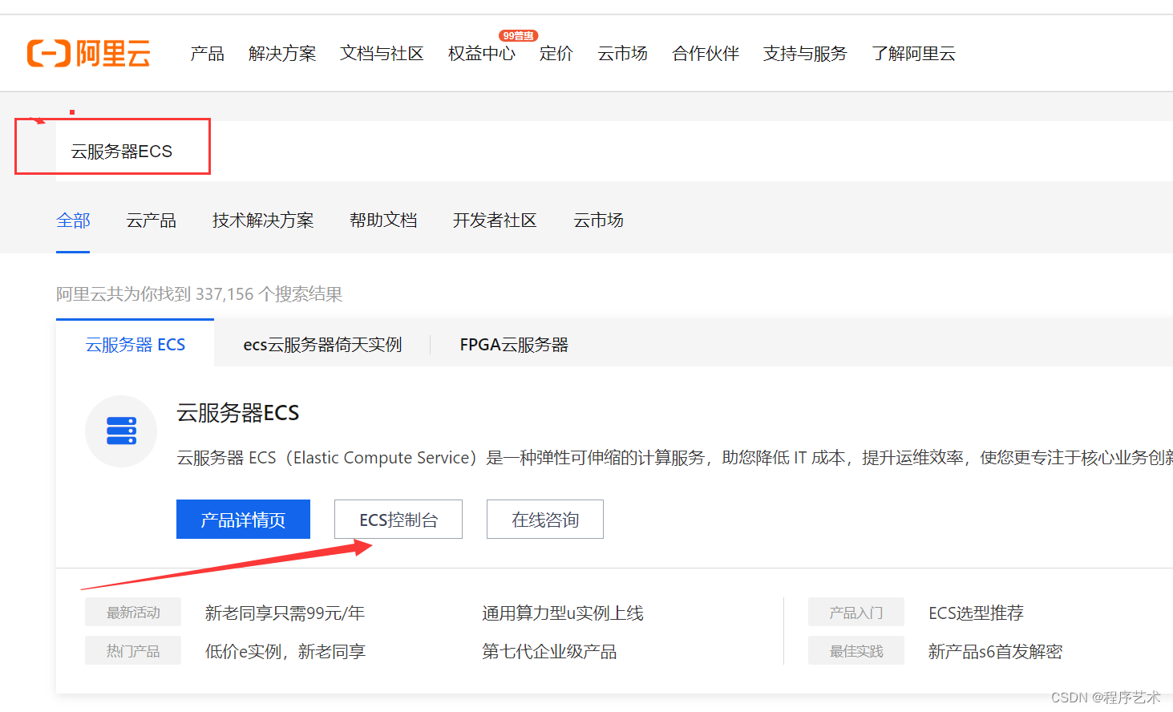Open the 云服务器ECS product title
Viewport: 1173px width, 712px height.
238,413
